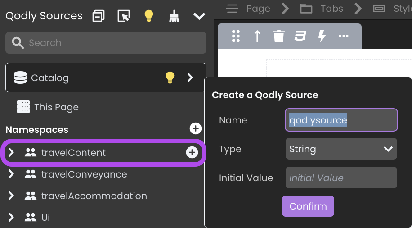The height and width of the screenshot is (228, 412).
Task: Toggle the lightbulb tips icon in header
Action: 149,16
